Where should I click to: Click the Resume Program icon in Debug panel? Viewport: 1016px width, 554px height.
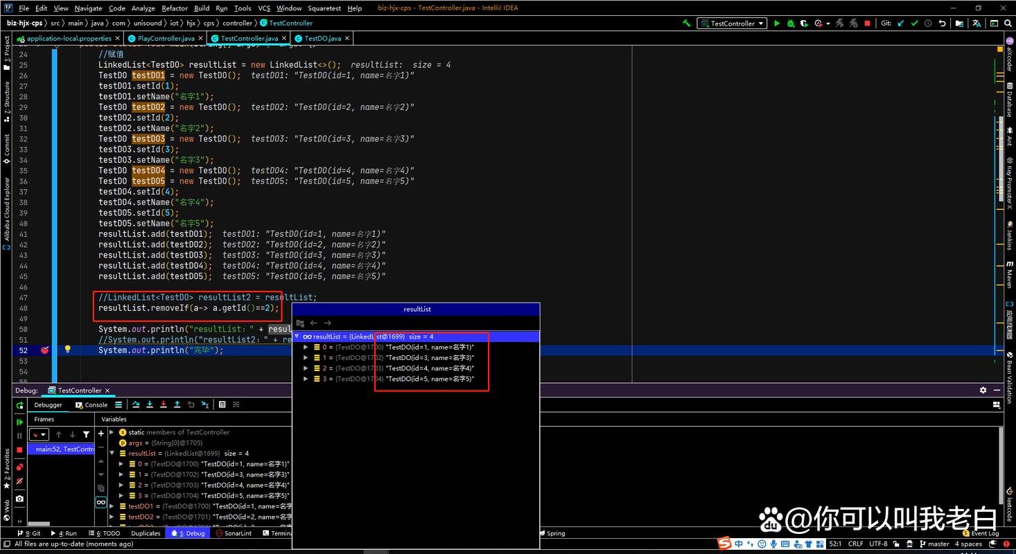[19, 422]
